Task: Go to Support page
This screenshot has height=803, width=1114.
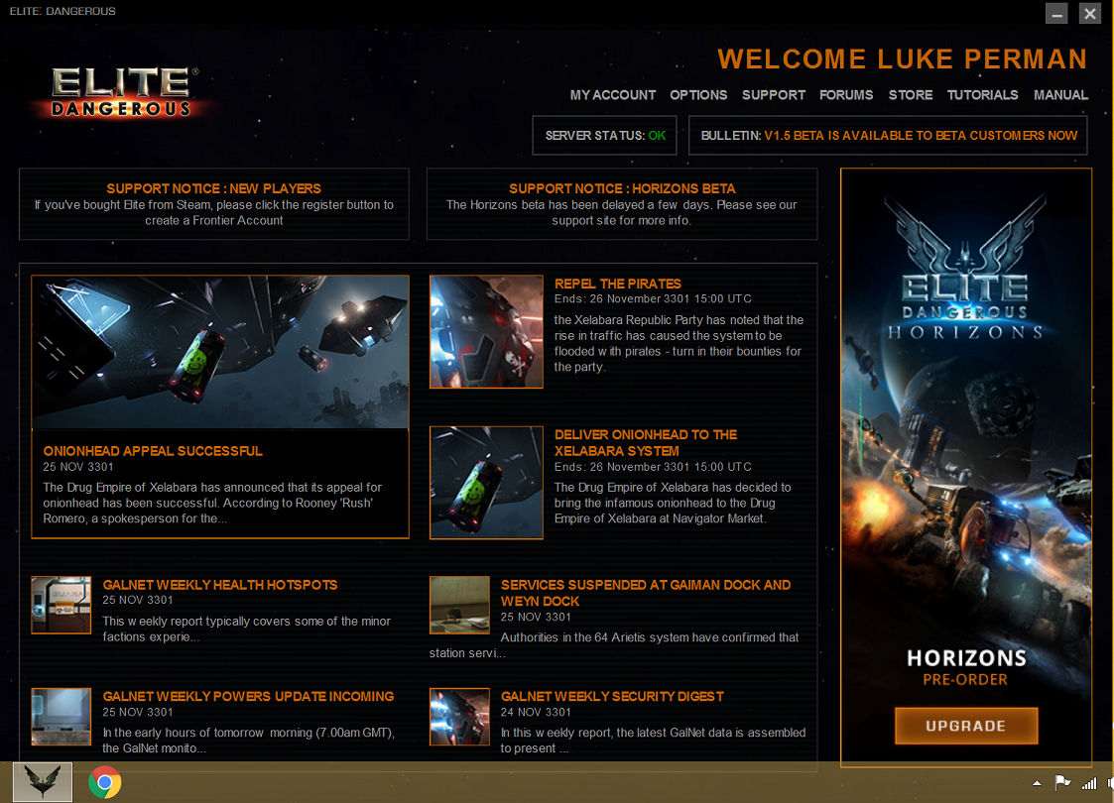Action: 774,95
